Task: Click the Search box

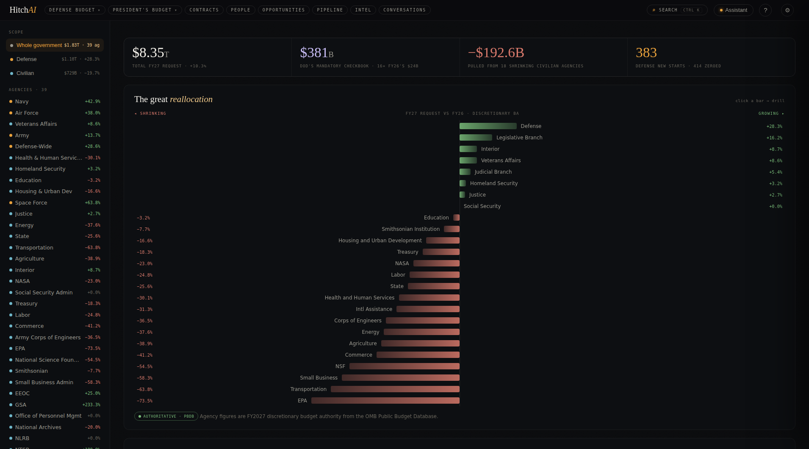Action: 677,10
